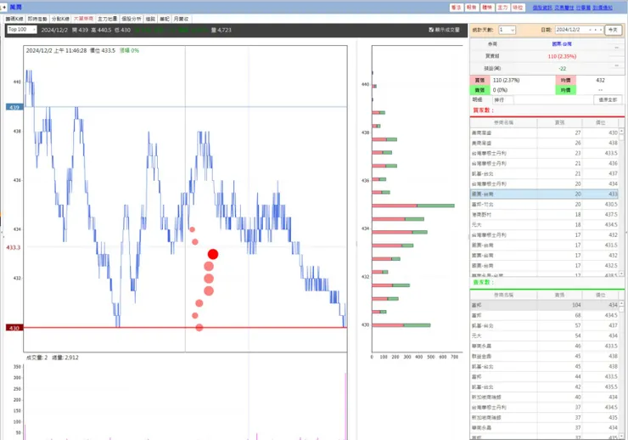
Task: Select the seller row with 57 at 437
Action: point(544,325)
